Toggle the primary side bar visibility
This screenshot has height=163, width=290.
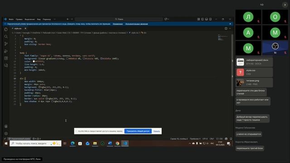203,19
